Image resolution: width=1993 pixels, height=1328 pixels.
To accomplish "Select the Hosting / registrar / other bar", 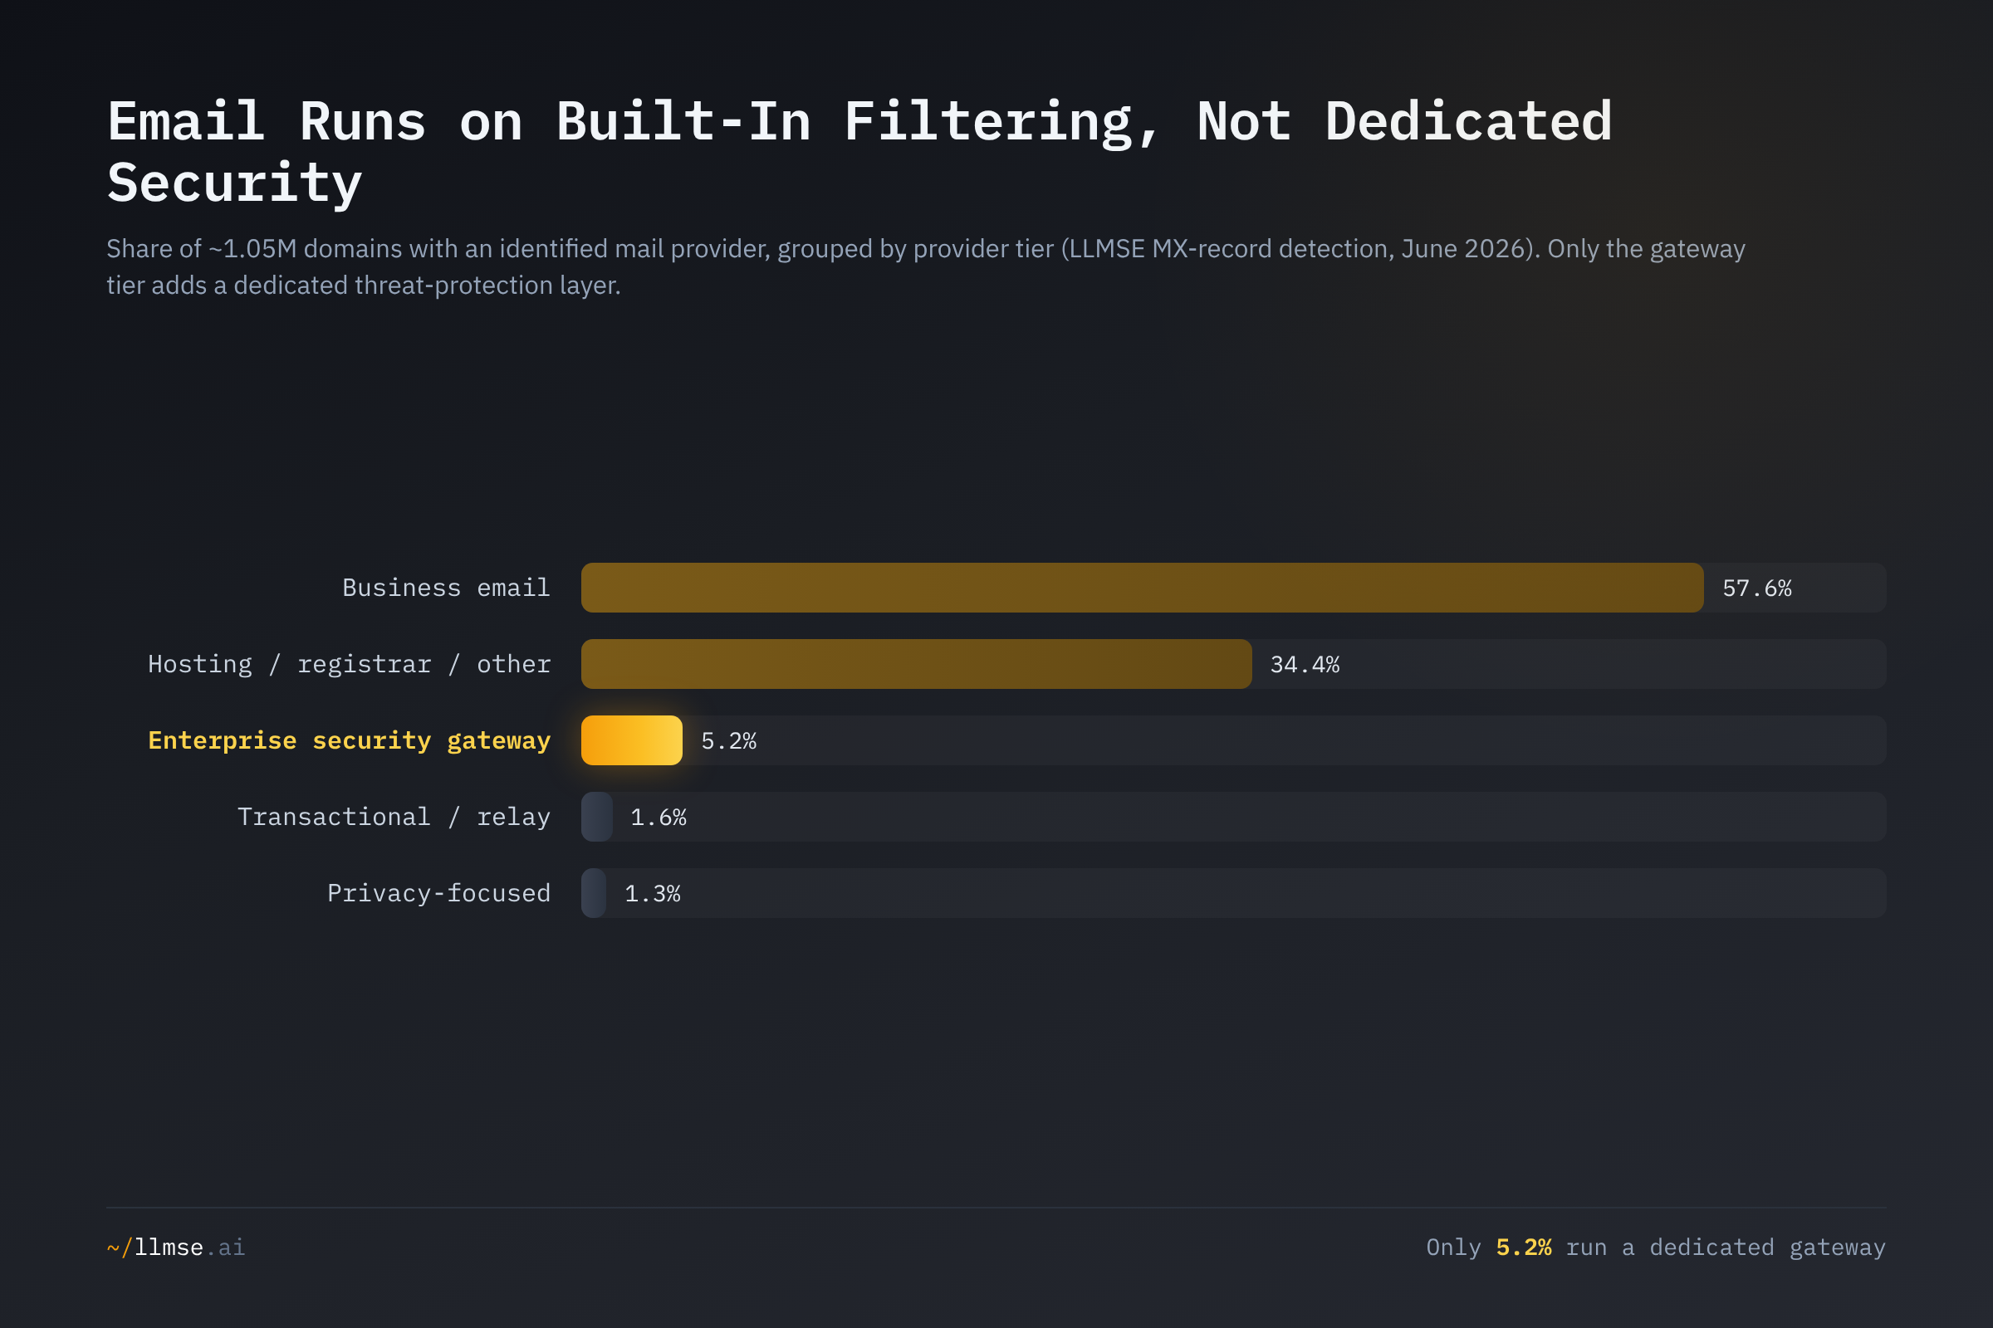I will pyautogui.click(x=916, y=664).
